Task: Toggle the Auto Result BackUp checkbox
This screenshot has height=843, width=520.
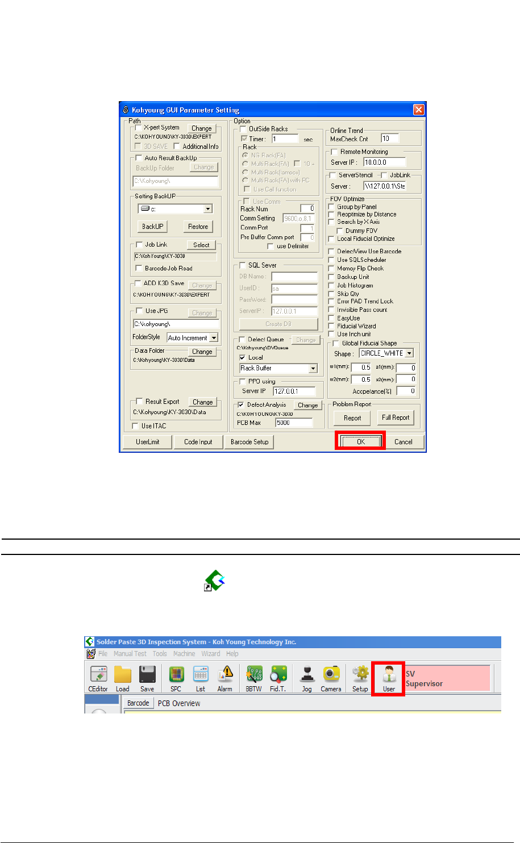Action: coord(139,158)
